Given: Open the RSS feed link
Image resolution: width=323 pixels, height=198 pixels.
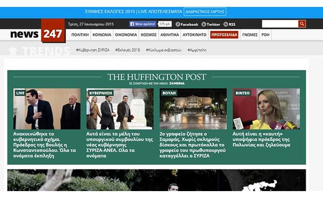Looking at the screenshot, I should [230, 24].
